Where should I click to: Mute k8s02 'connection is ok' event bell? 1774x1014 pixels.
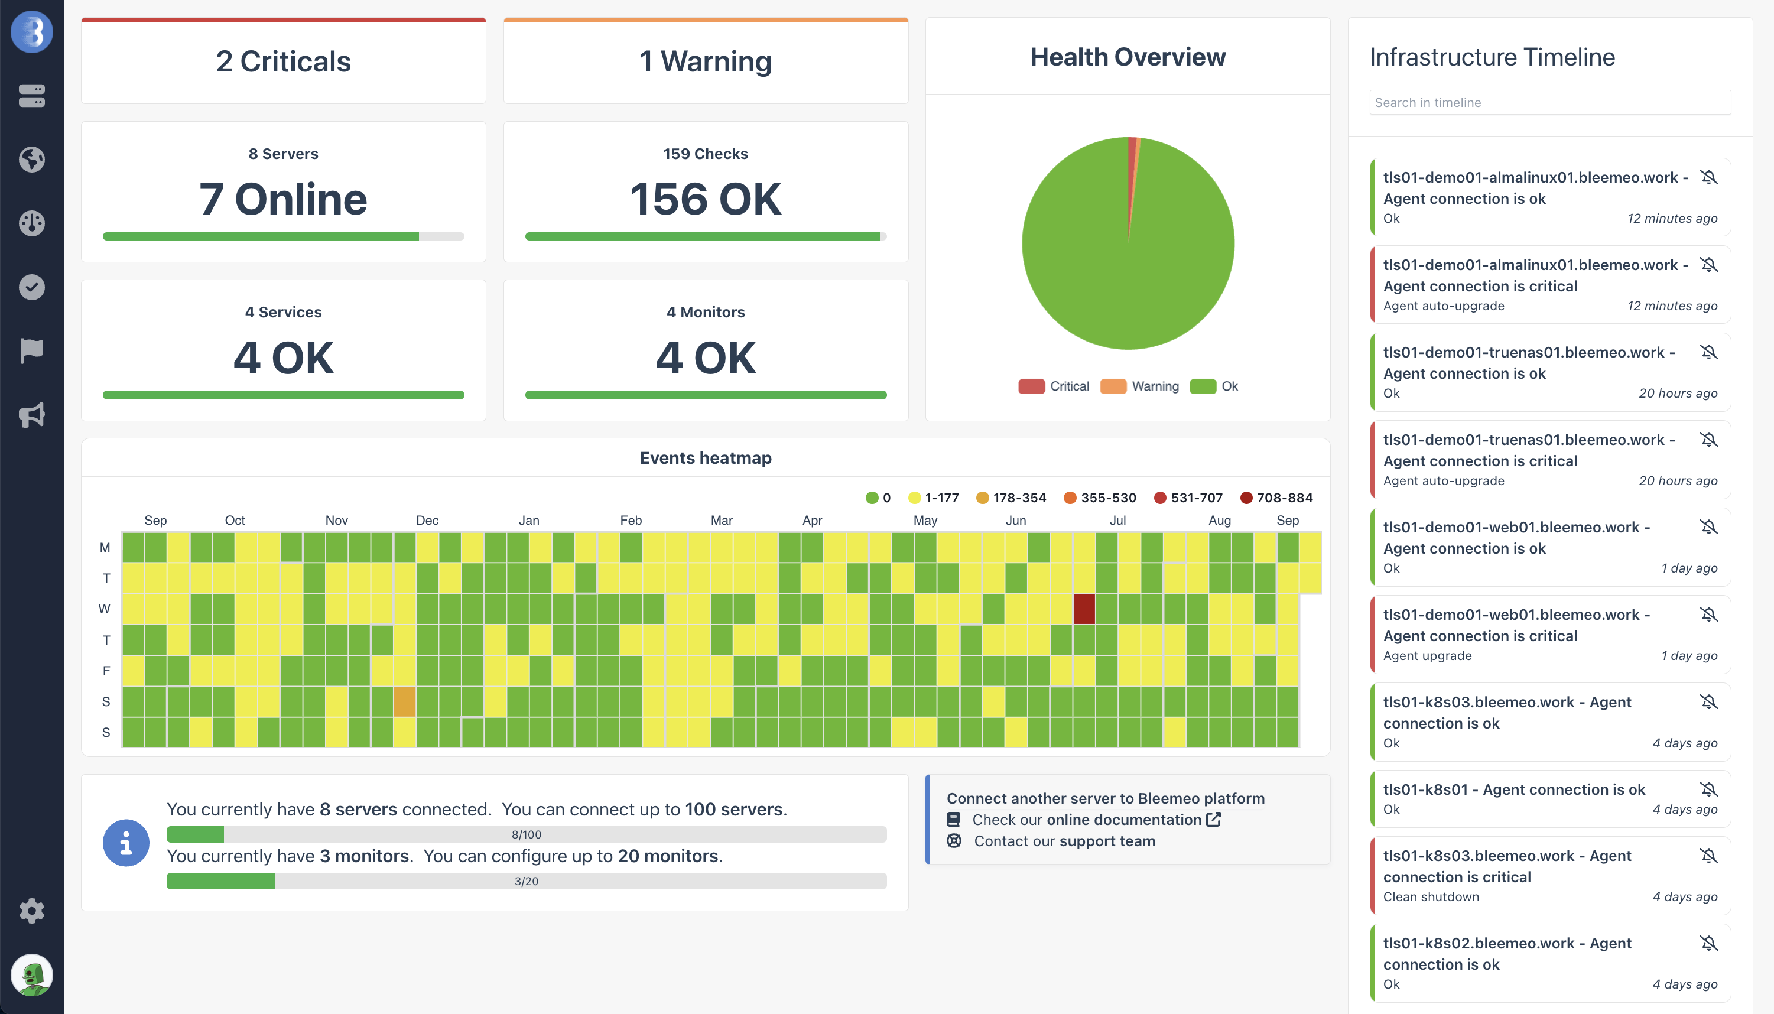[1708, 943]
